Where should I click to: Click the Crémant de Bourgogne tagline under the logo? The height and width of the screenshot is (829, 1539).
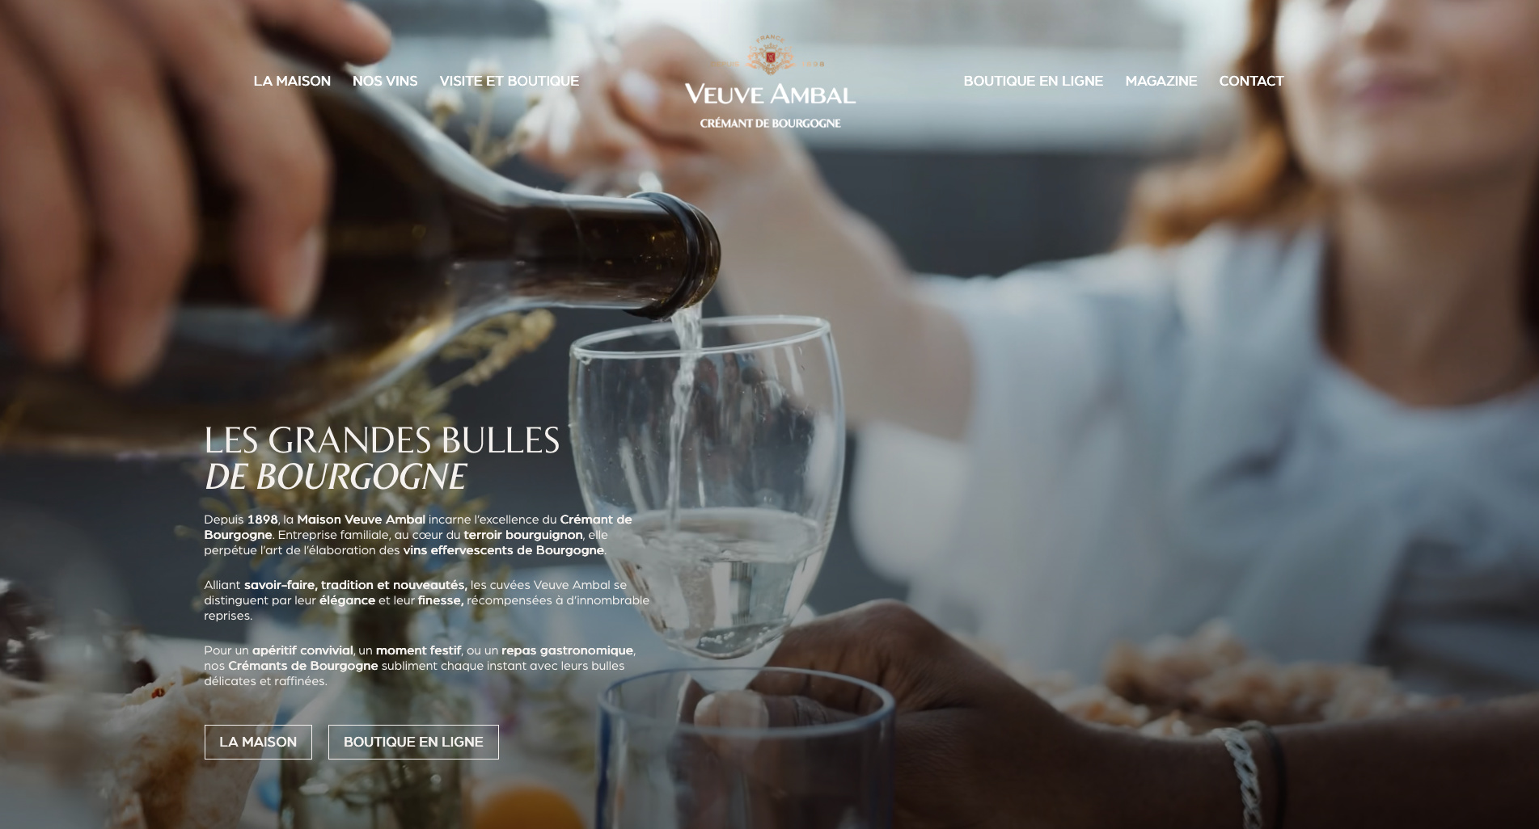[x=770, y=124]
